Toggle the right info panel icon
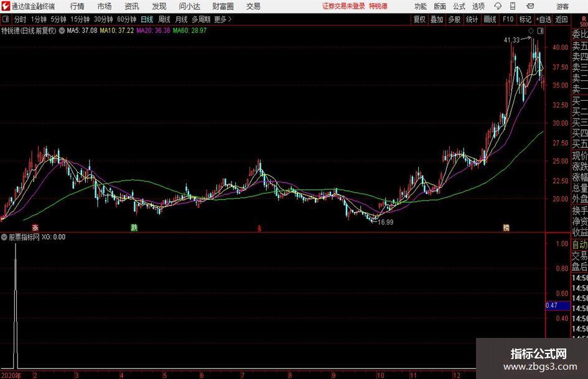Viewport: 588px width, 379px height. (x=540, y=30)
